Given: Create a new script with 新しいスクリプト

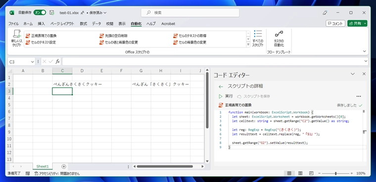Looking at the screenshot, I should (x=17, y=39).
